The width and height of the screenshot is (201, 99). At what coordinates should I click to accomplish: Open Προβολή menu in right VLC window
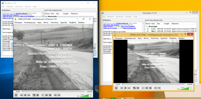[173, 38]
